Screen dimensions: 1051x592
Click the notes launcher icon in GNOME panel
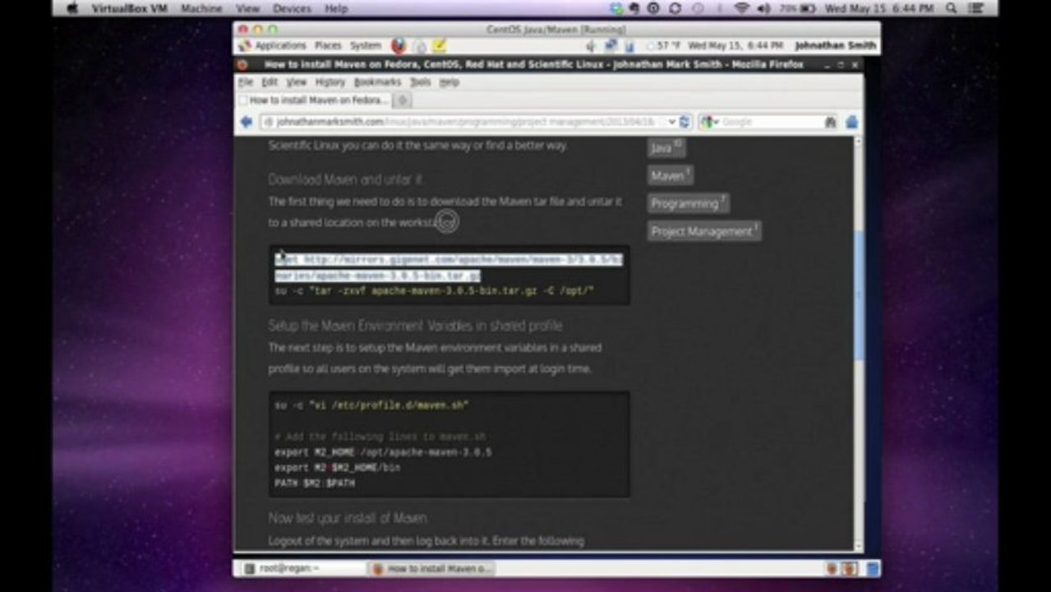[440, 46]
